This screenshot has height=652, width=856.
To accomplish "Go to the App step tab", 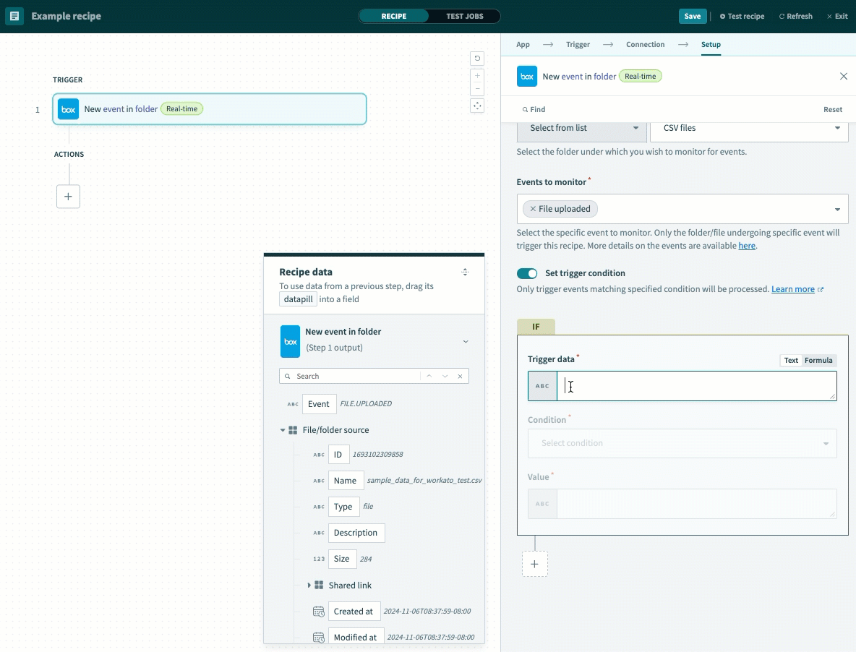I will click(x=523, y=45).
